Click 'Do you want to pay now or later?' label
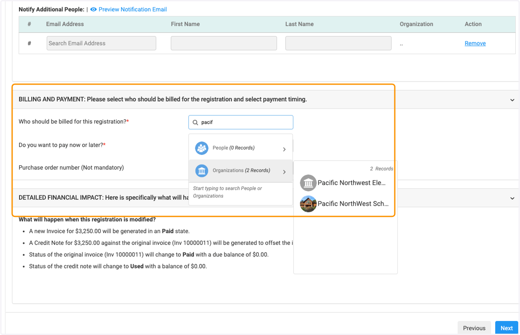 tap(61, 145)
